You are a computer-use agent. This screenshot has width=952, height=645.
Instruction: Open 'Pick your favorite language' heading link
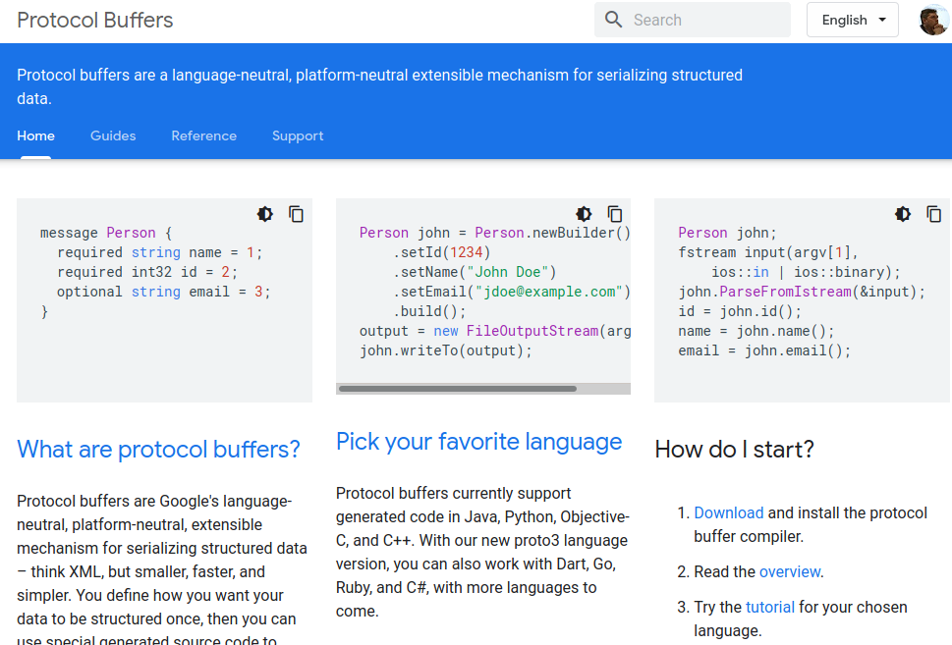click(x=479, y=442)
